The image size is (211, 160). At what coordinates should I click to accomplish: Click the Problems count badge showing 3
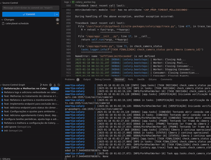[78, 79]
